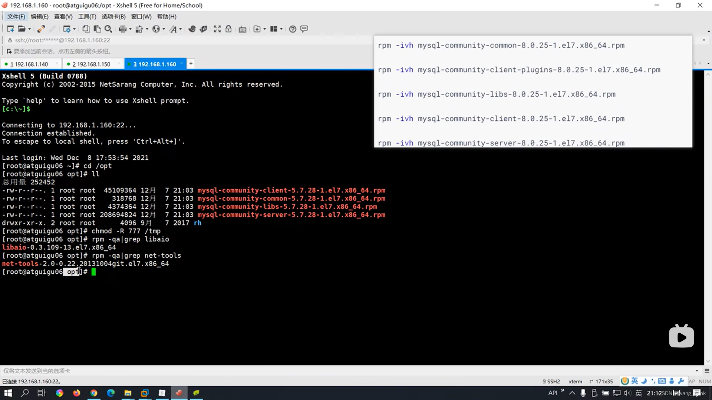Viewport: 712px width, 400px height.
Task: Expand the print options dropdown arrow
Action: (130, 29)
